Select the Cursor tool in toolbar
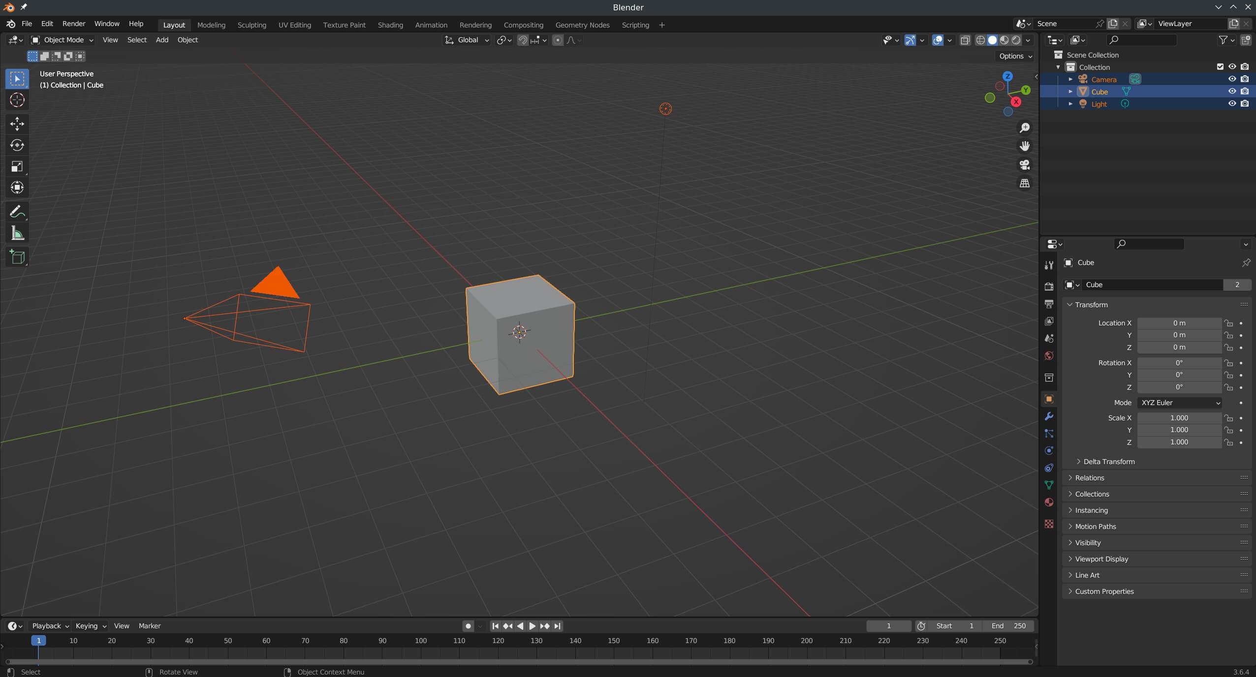 (x=17, y=100)
